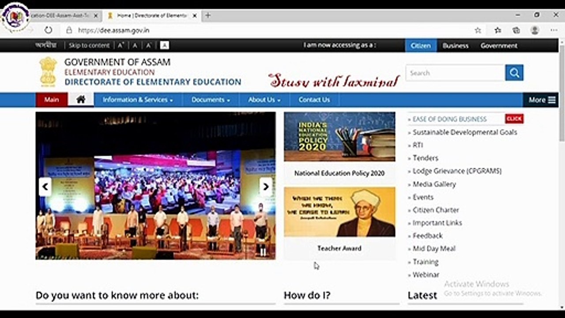This screenshot has width=565, height=318.
Task: Click into the site Search field
Action: pyautogui.click(x=455, y=73)
